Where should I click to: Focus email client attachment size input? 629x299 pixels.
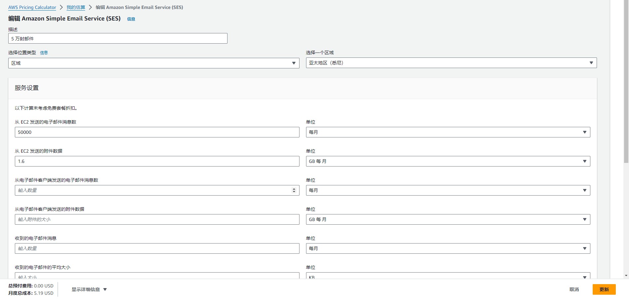click(x=157, y=219)
